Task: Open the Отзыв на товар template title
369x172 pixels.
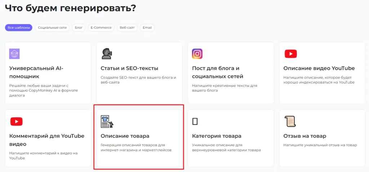Action: tap(305, 136)
